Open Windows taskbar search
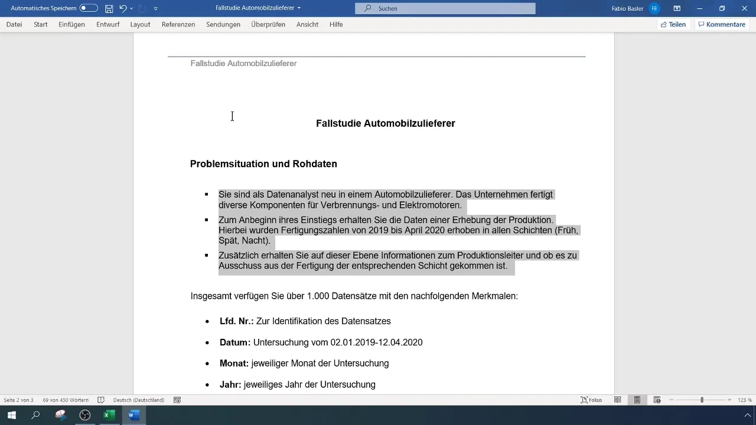The image size is (756, 425). click(36, 415)
